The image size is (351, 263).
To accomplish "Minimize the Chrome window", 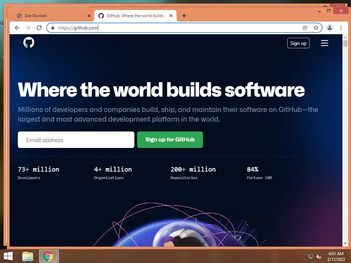I will (319, 11).
